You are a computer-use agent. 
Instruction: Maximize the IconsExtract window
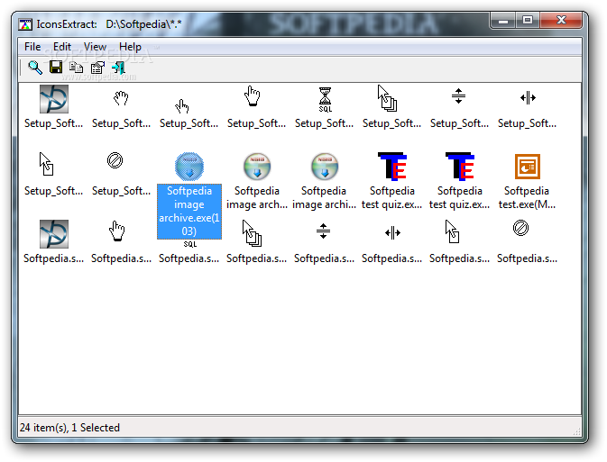(528, 21)
